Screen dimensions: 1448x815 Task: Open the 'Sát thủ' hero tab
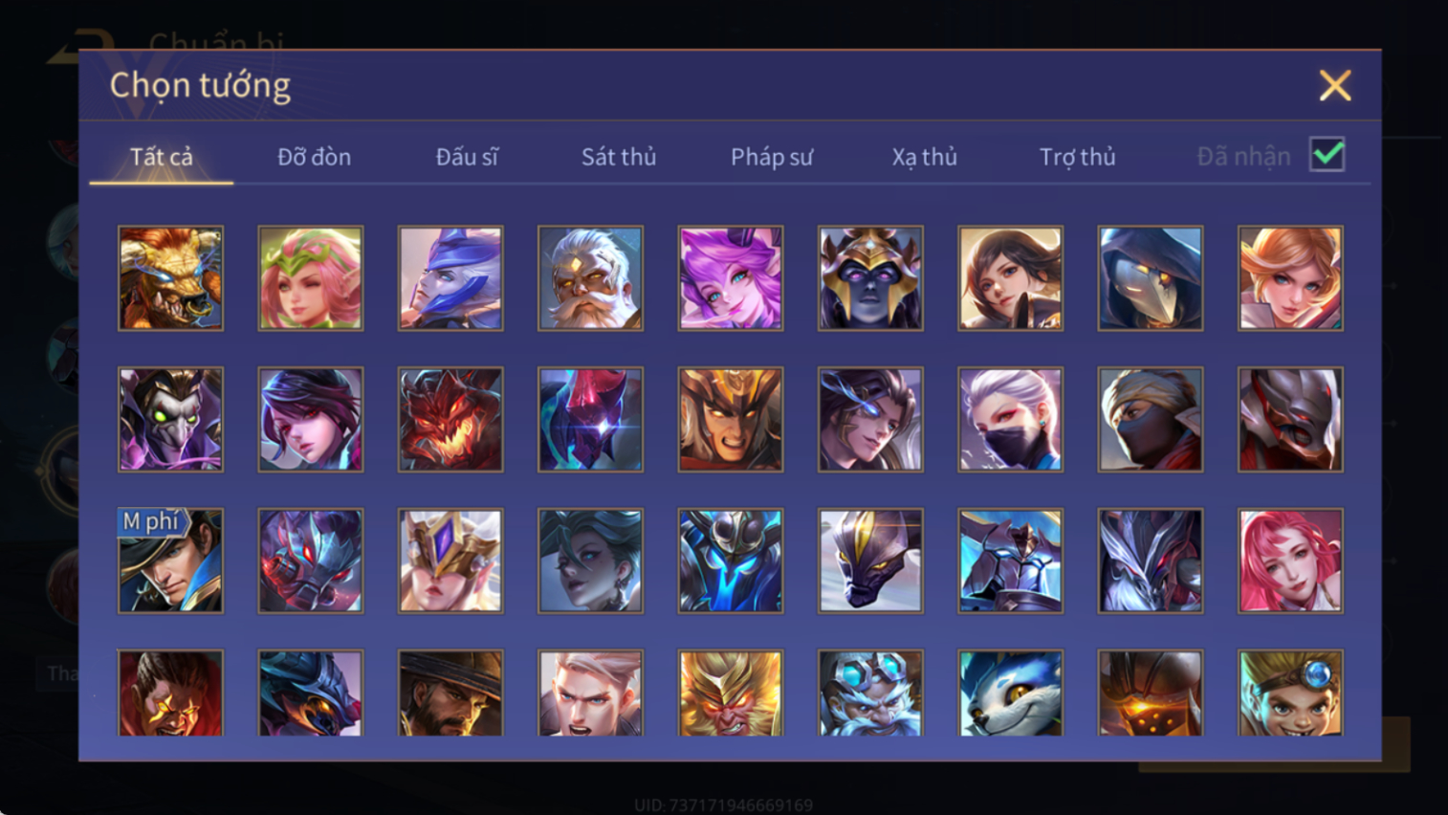619,157
